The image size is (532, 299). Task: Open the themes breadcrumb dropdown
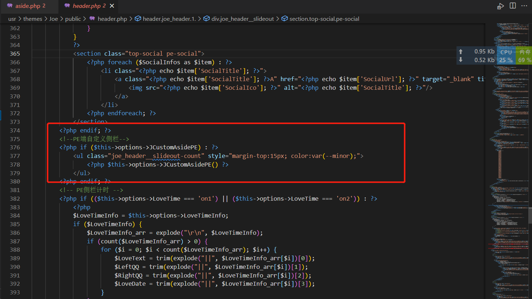coord(33,19)
